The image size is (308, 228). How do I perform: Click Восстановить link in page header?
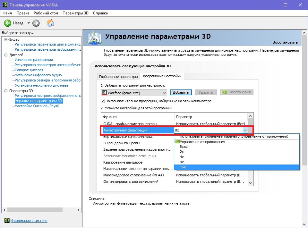[x=285, y=42]
